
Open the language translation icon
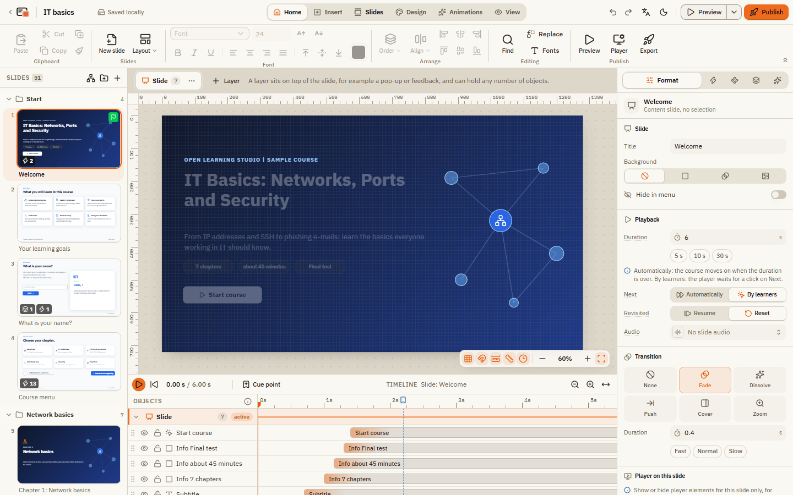pyautogui.click(x=646, y=12)
